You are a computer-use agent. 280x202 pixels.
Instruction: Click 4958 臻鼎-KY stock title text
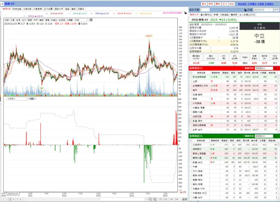(200, 20)
